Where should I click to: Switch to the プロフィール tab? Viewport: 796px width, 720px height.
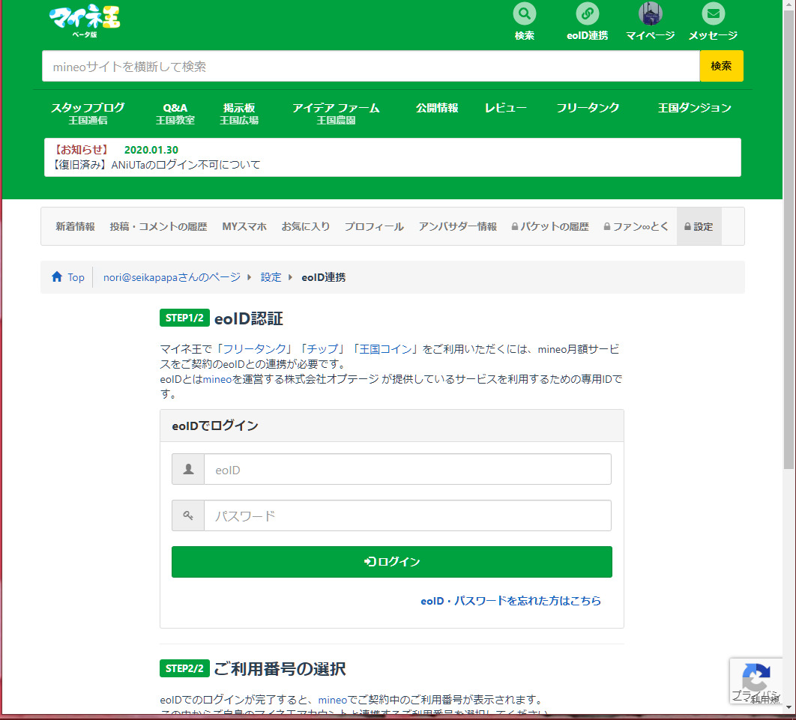coord(374,226)
